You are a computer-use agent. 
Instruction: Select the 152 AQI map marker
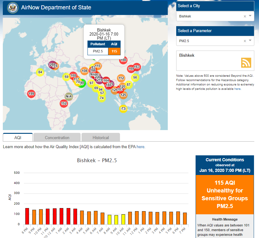[64, 104]
